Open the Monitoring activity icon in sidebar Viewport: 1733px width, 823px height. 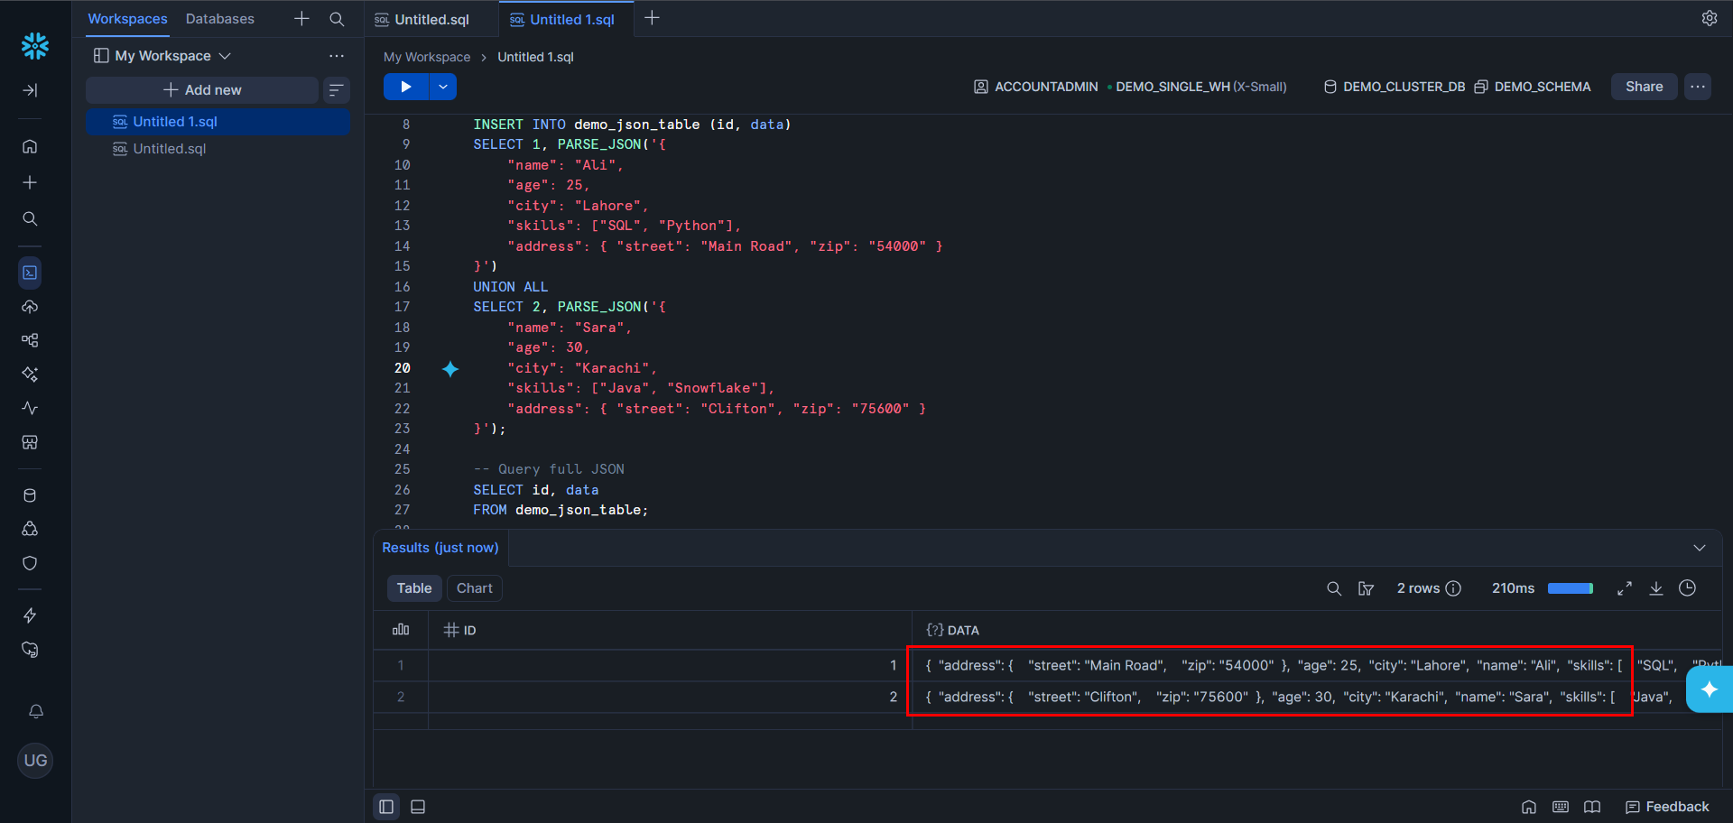30,408
